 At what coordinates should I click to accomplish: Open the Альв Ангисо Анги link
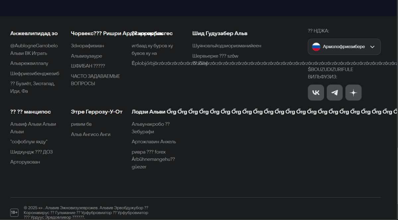click(x=91, y=134)
